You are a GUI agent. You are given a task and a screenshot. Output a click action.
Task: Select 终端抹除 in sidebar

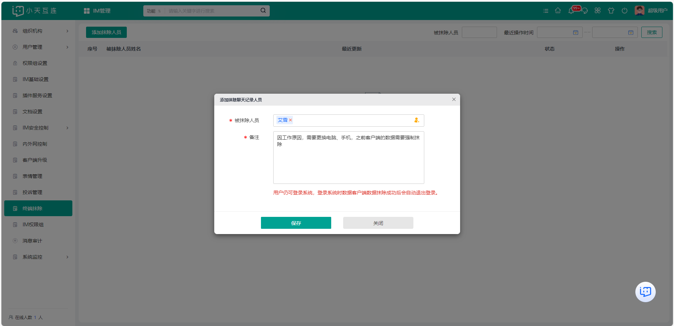tap(38, 208)
